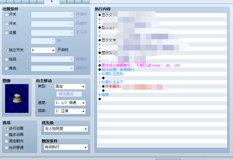
Task: Enable the first 开关 condition checkbox
Action: pos(6,15)
